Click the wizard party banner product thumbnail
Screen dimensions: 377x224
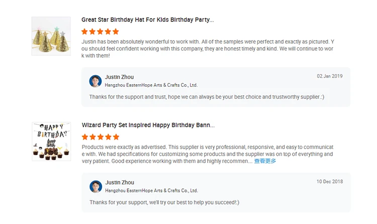[51, 141]
